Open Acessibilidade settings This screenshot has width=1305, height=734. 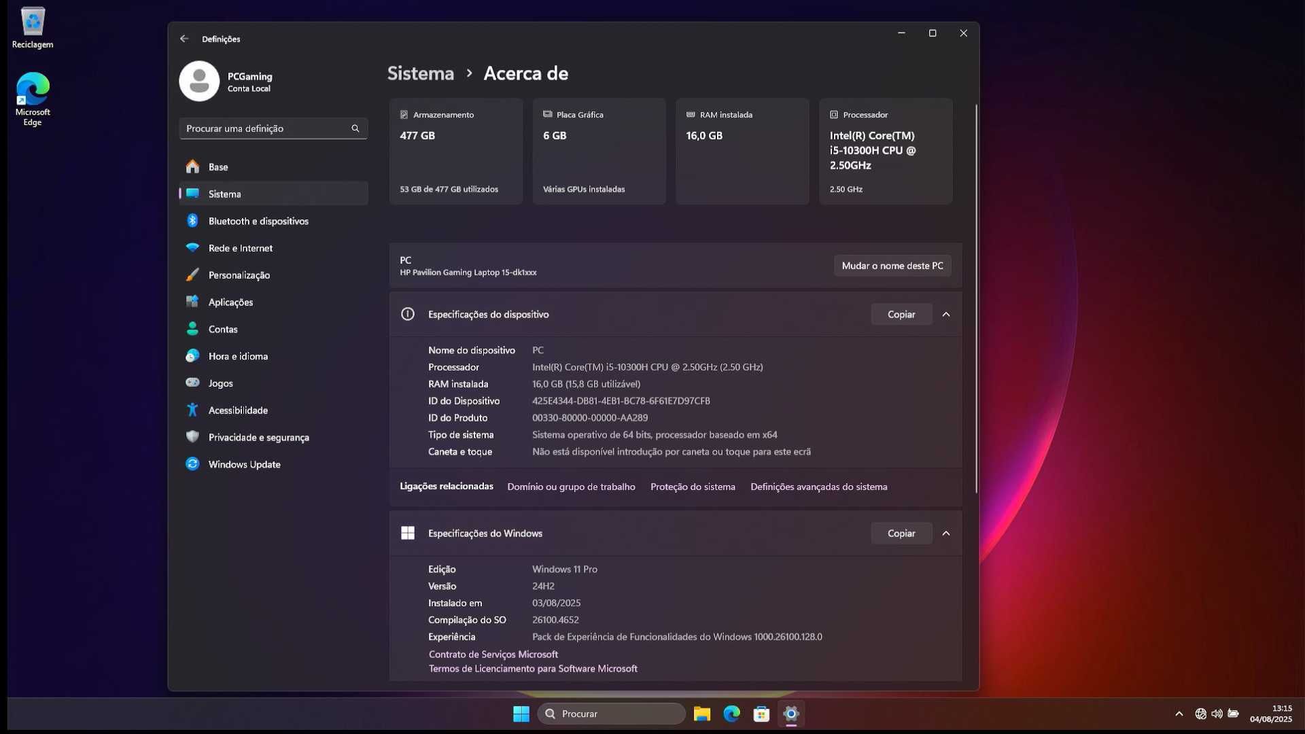click(x=273, y=410)
